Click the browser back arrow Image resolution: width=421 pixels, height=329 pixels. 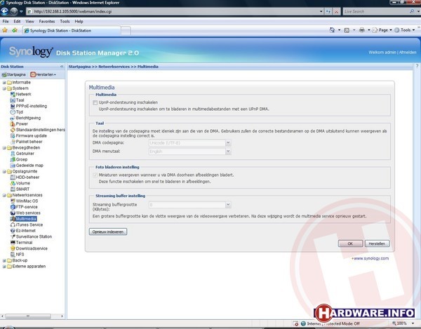[x=5, y=11]
